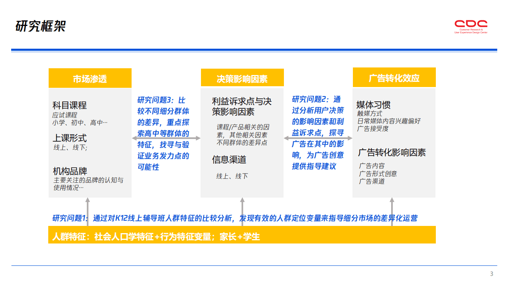Image resolution: width=510 pixels, height=287 pixels.
Task: Click the 市场渗透 header tab
Action: (x=90, y=78)
